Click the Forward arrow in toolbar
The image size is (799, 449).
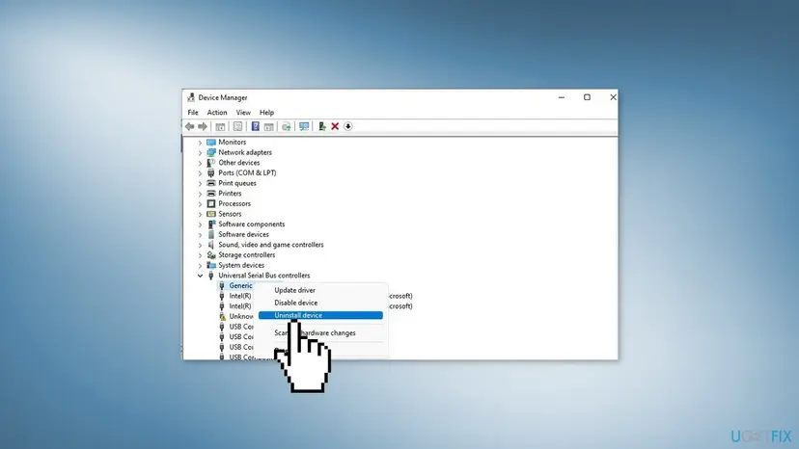pyautogui.click(x=203, y=126)
